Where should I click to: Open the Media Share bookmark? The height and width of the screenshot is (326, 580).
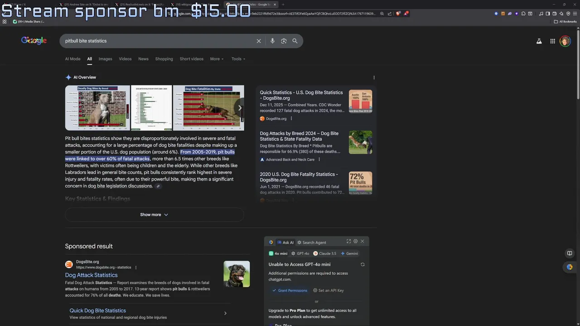click(x=29, y=21)
